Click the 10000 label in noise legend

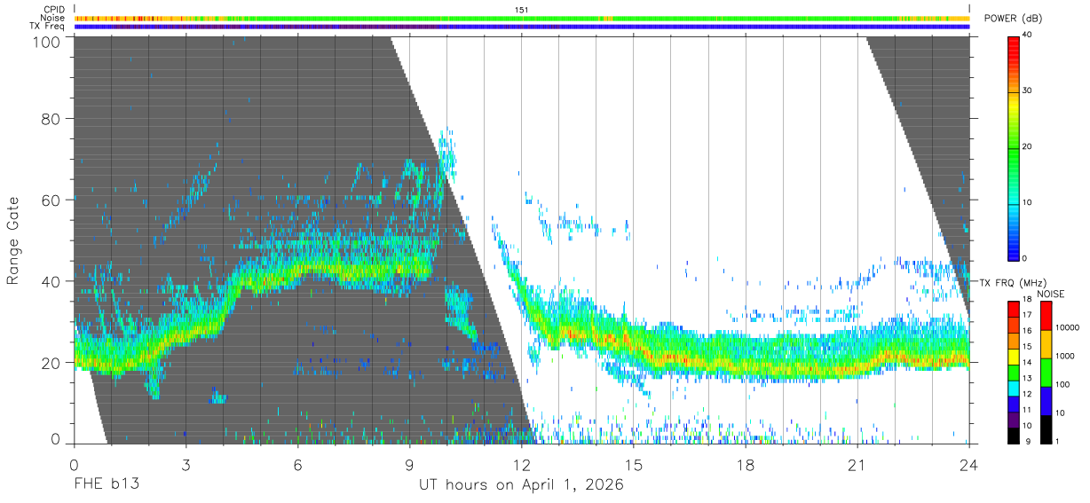click(x=1068, y=327)
